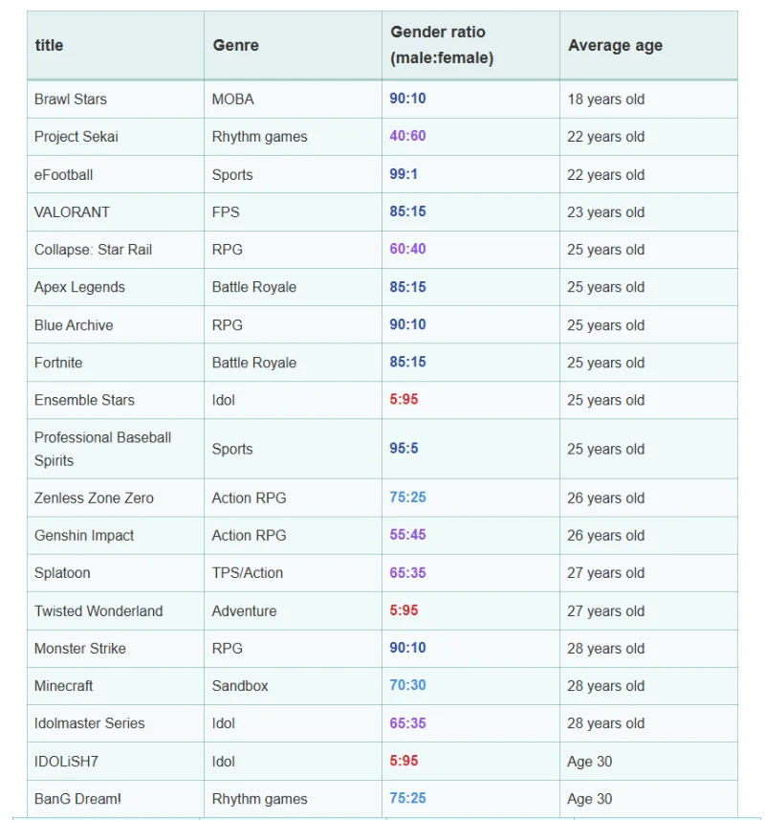Click Idol genre in Ensemble Stars row

[294, 400]
